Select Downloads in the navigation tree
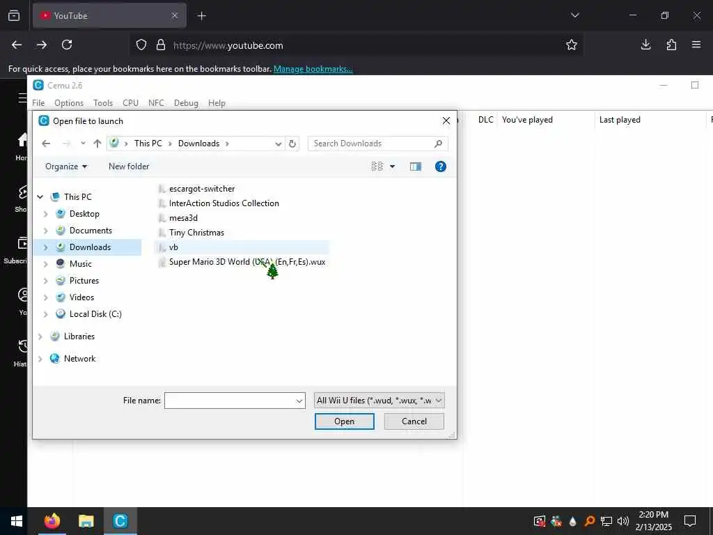This screenshot has height=535, width=713. [x=90, y=247]
